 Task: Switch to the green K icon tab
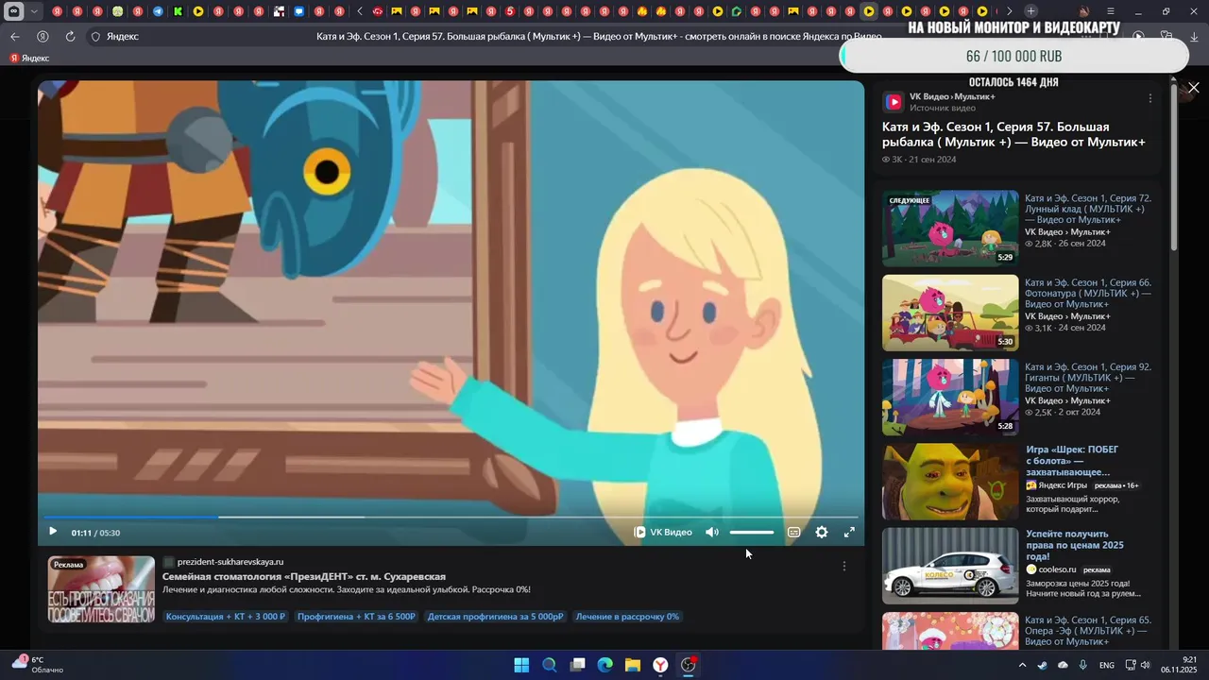178,11
